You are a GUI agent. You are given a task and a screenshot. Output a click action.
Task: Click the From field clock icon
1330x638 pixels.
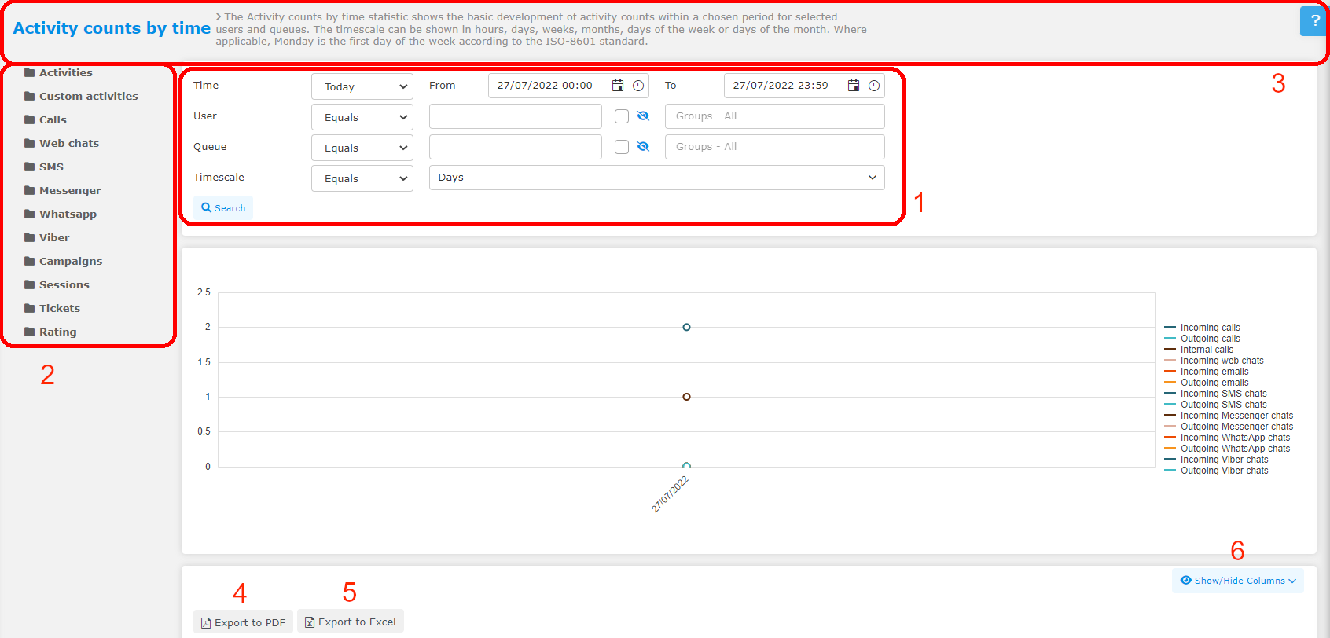(638, 86)
